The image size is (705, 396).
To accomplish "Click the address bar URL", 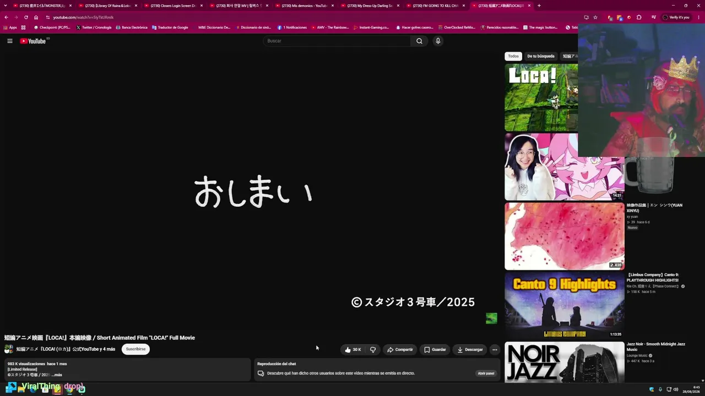I will (83, 17).
